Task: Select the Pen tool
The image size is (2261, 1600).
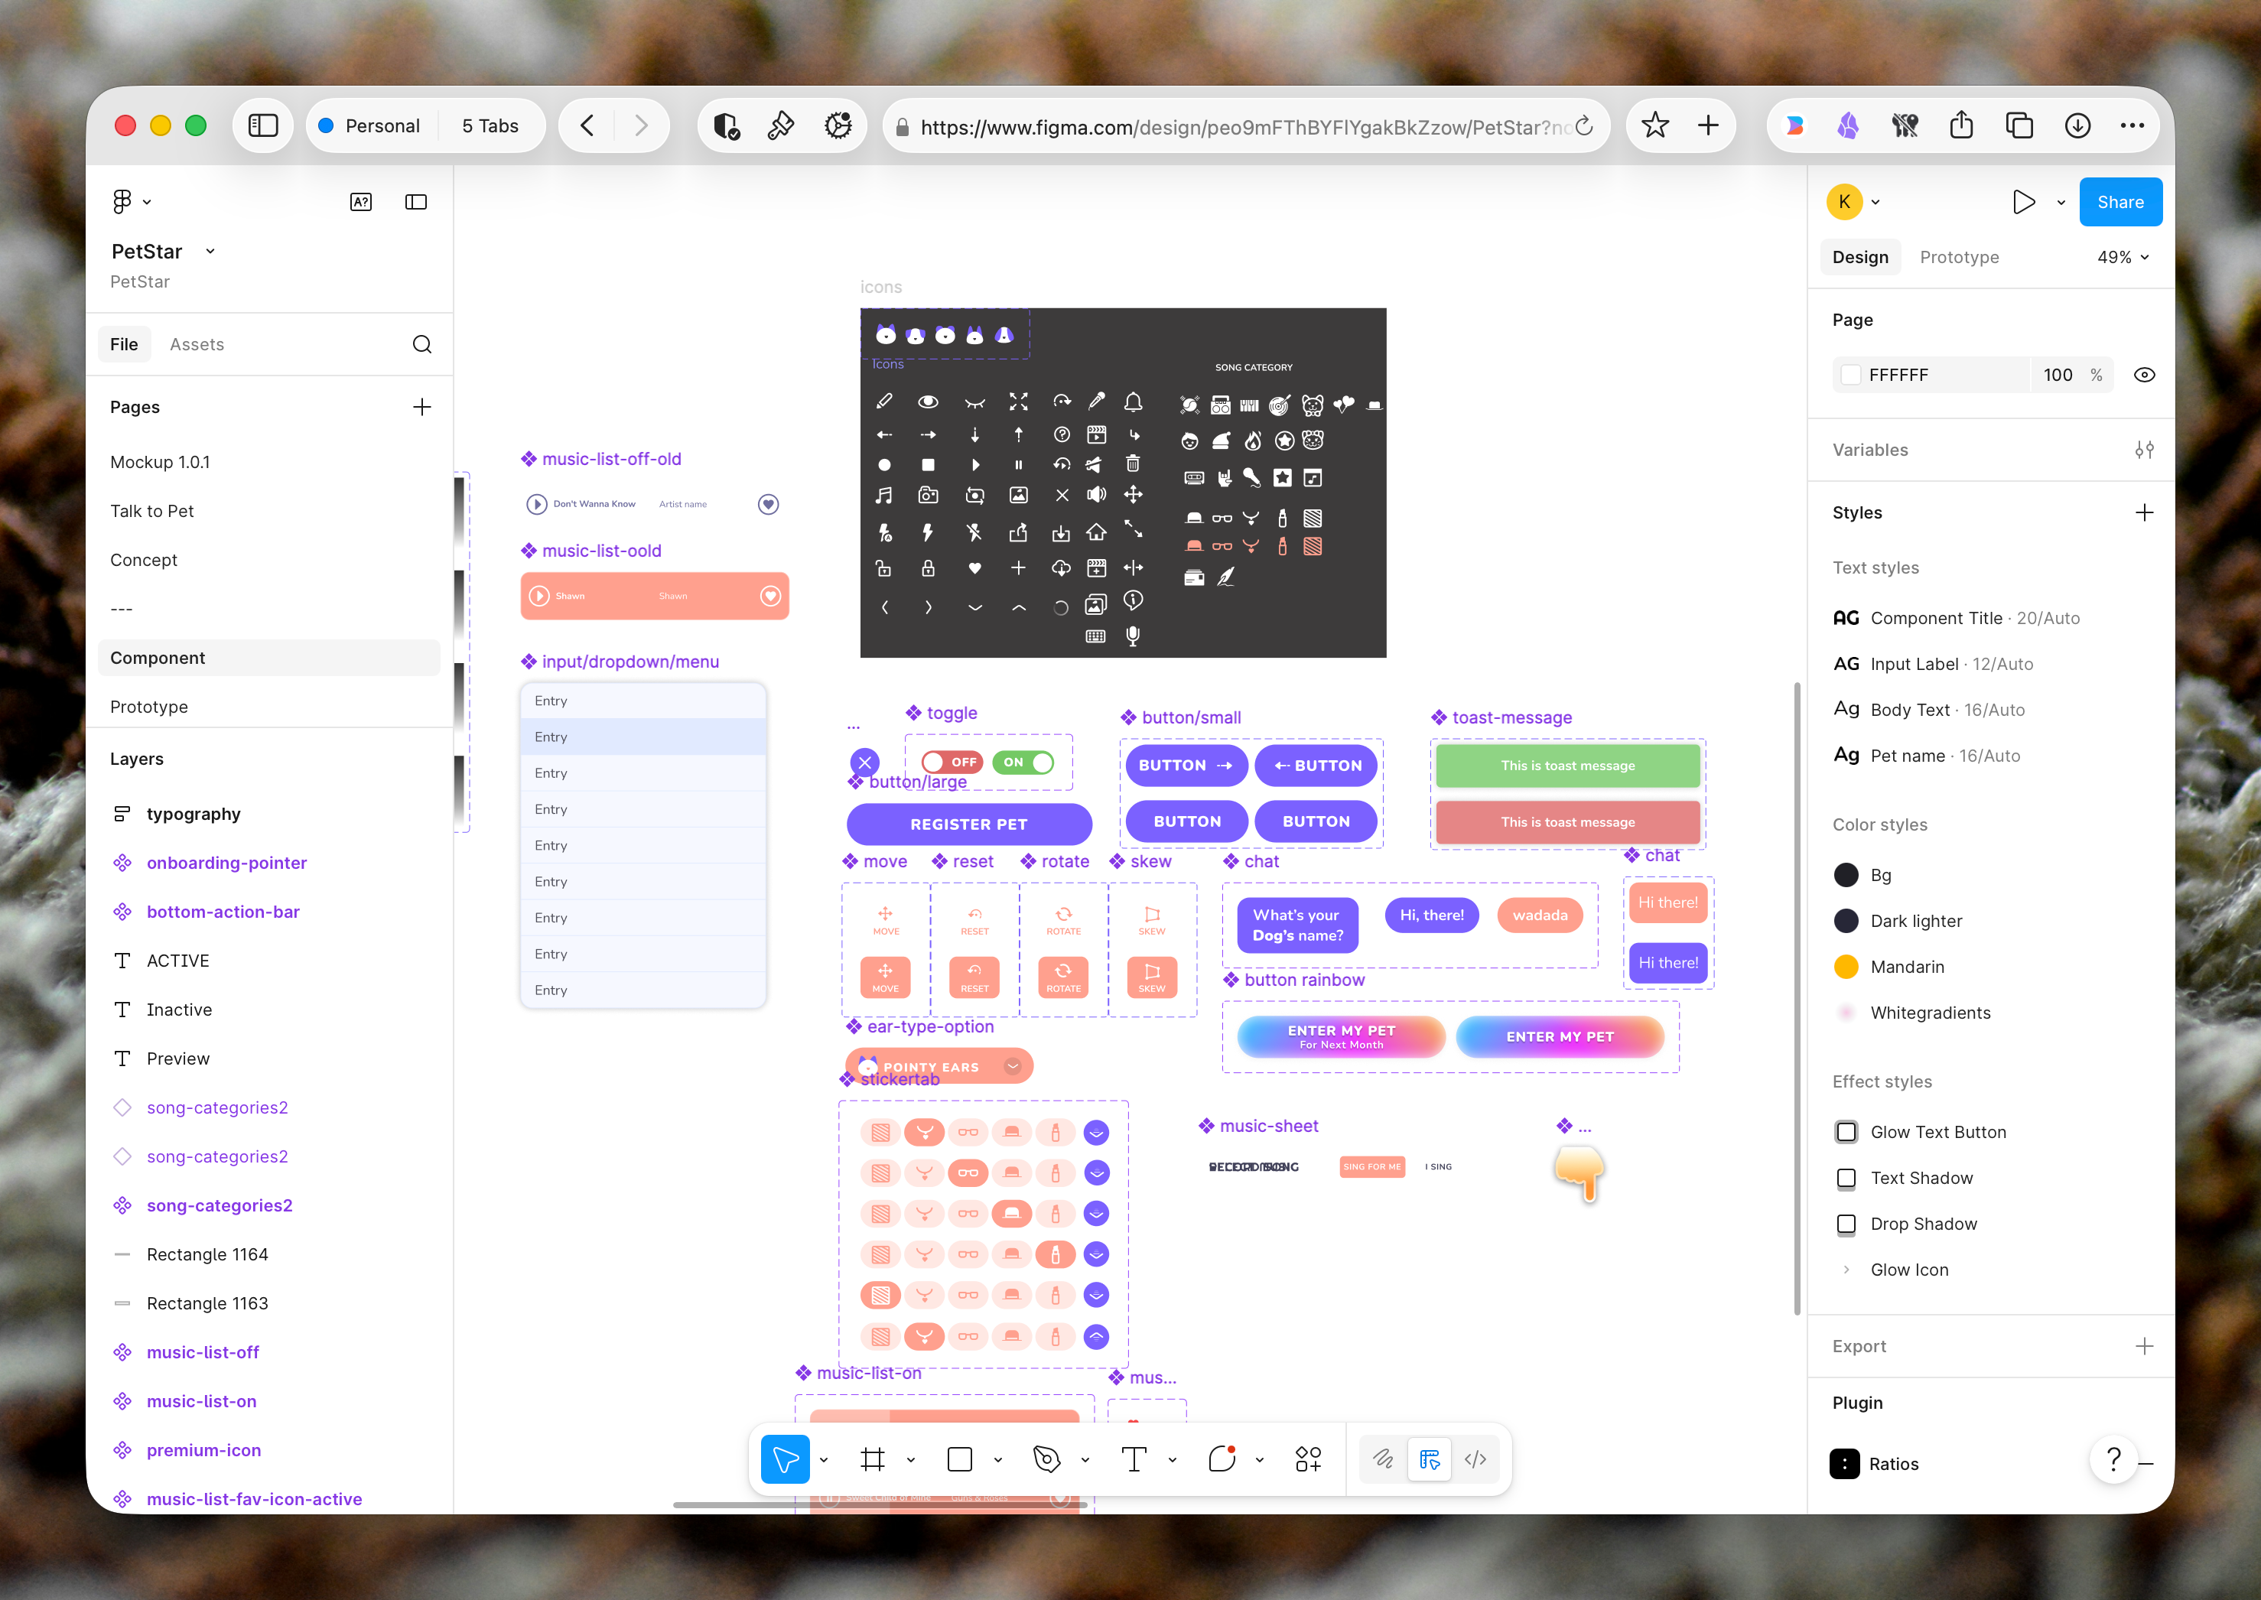Action: pyautogui.click(x=1046, y=1459)
